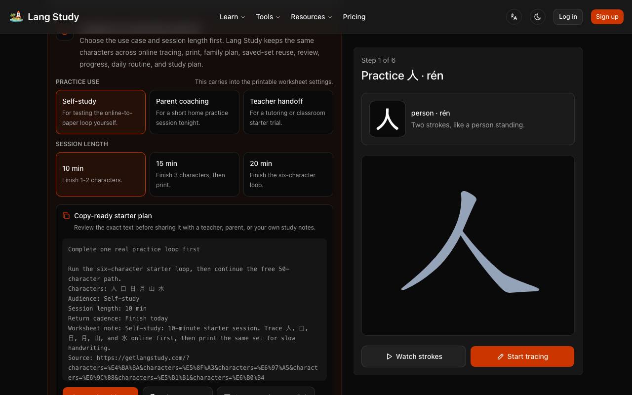This screenshot has width=632, height=395.
Task: Click the Lang Study island logo icon
Action: coord(16,17)
